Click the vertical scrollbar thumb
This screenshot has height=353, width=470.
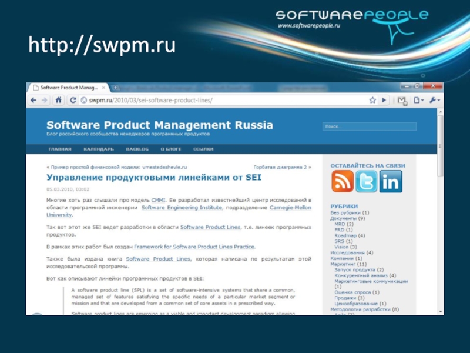(440, 145)
